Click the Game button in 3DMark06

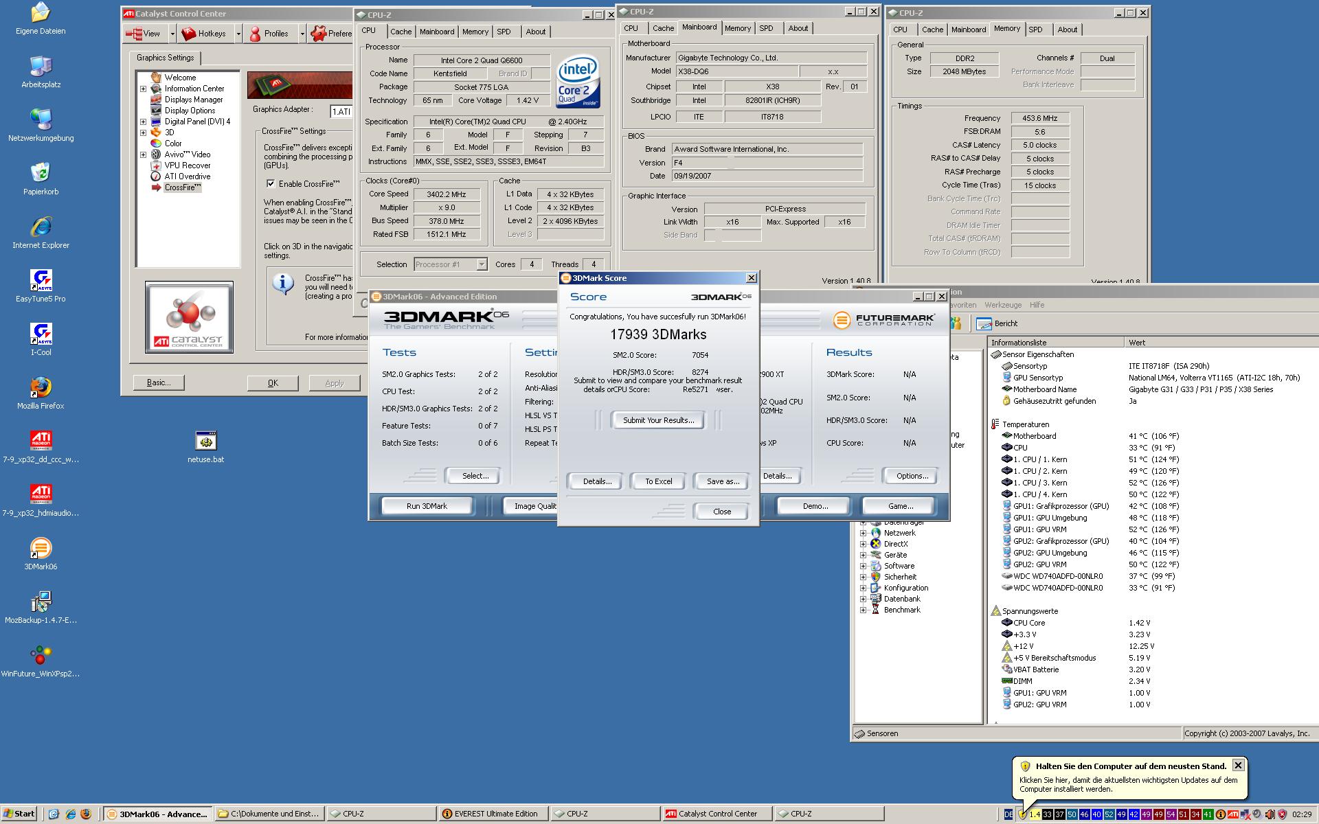[900, 506]
